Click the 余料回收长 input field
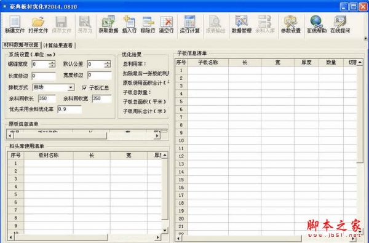 (47, 98)
